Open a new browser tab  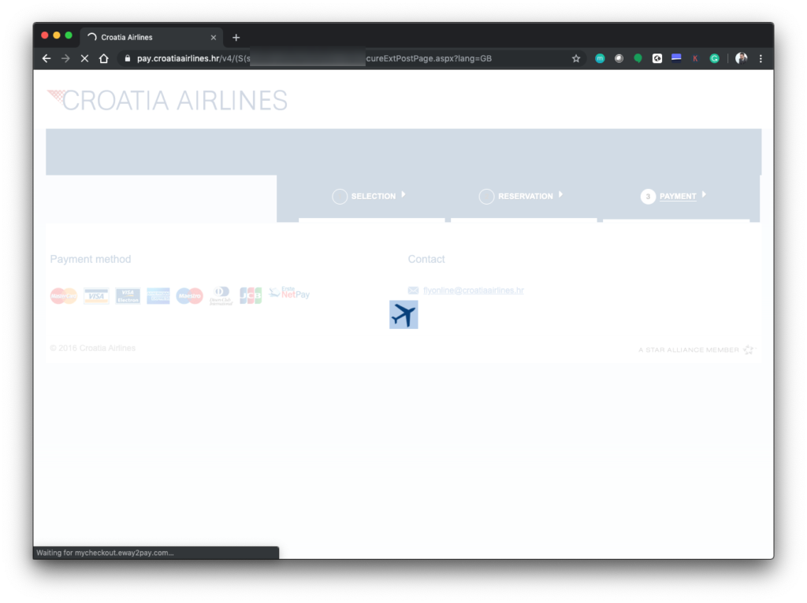point(236,37)
